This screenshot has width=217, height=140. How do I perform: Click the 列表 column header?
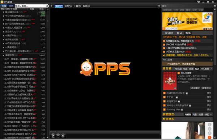coord(32,9)
